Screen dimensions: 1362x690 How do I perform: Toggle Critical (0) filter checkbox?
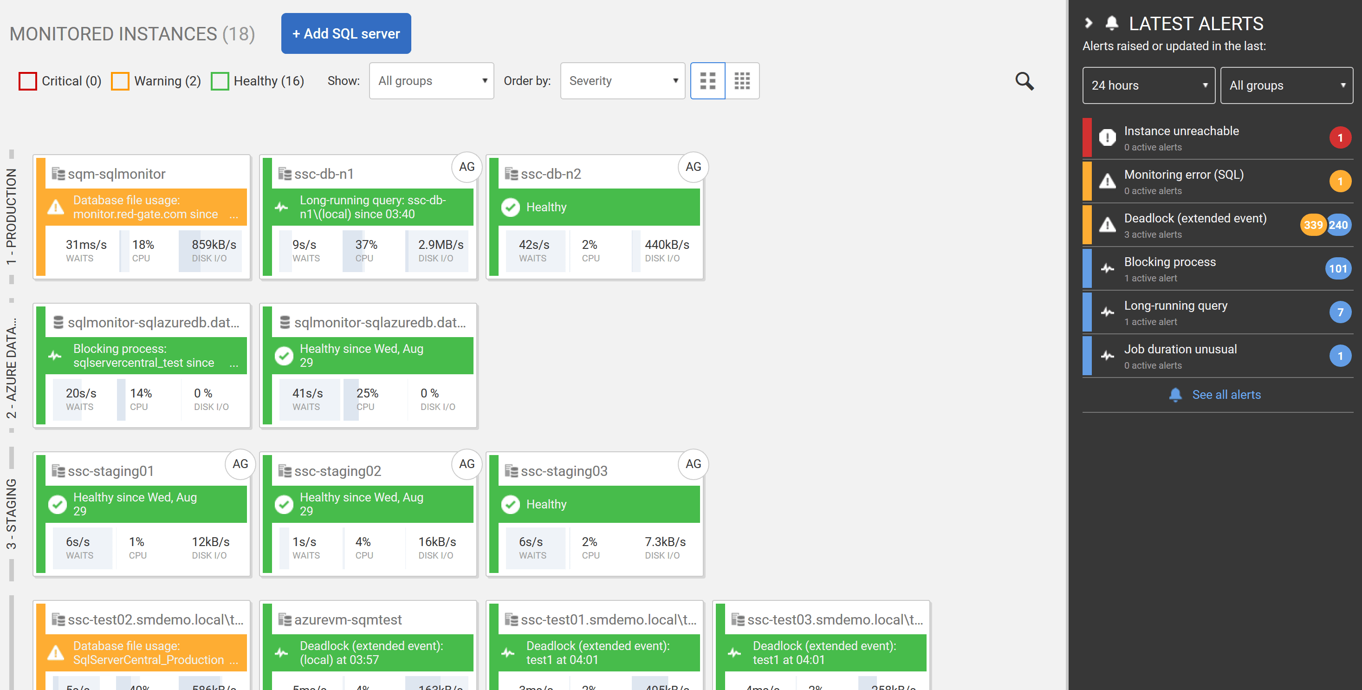click(27, 81)
